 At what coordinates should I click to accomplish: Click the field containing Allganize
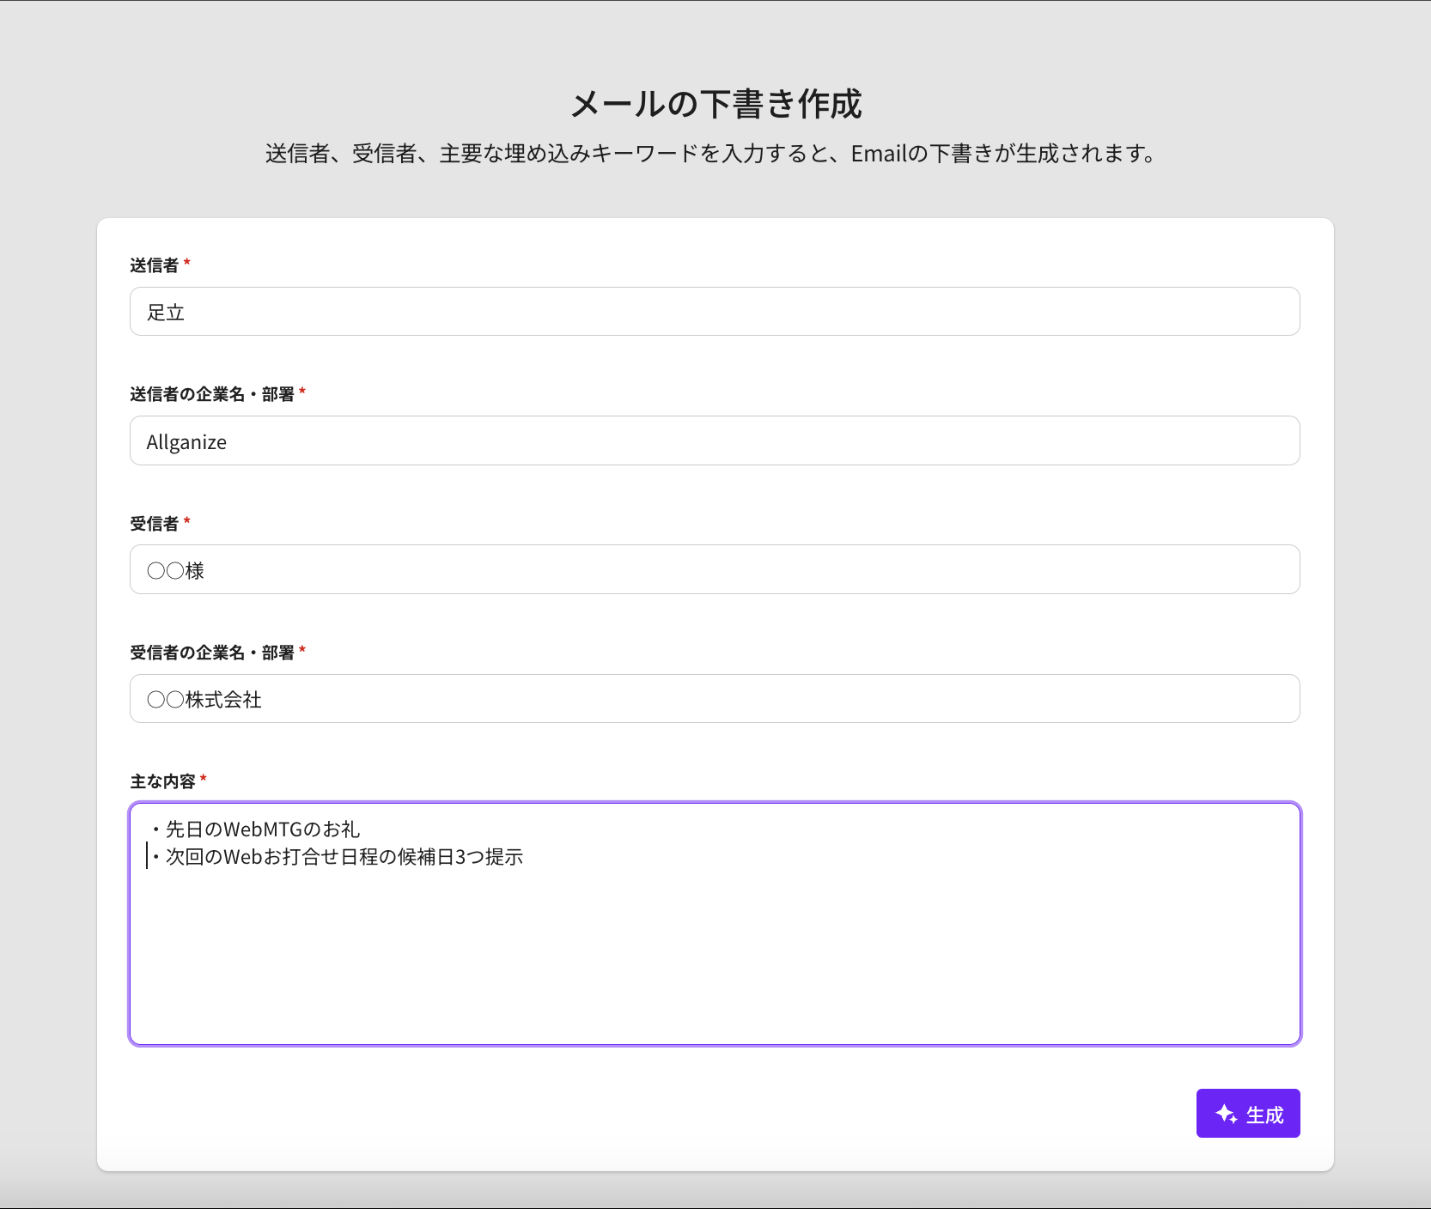(714, 441)
